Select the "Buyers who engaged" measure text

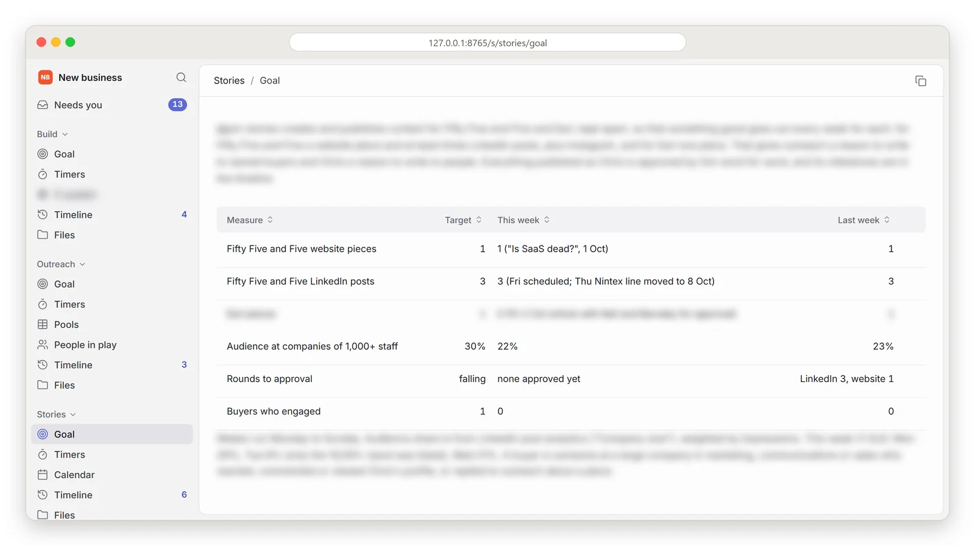tap(274, 411)
